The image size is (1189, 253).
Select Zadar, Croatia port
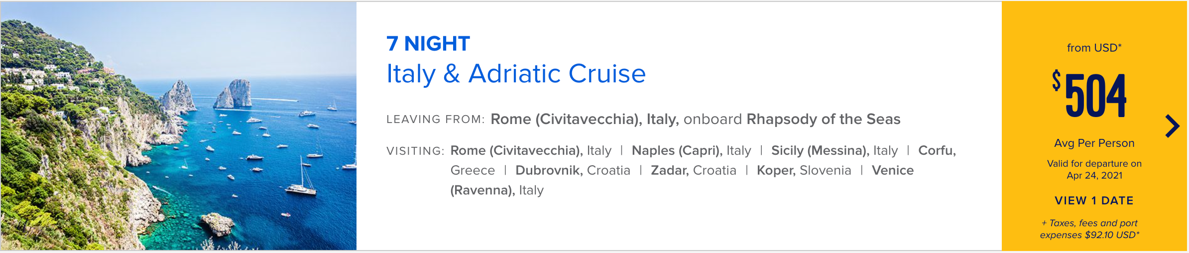click(694, 170)
